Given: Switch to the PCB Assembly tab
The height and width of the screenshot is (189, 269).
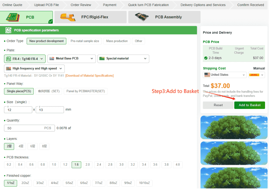Looking at the screenshot, I should [164, 17].
